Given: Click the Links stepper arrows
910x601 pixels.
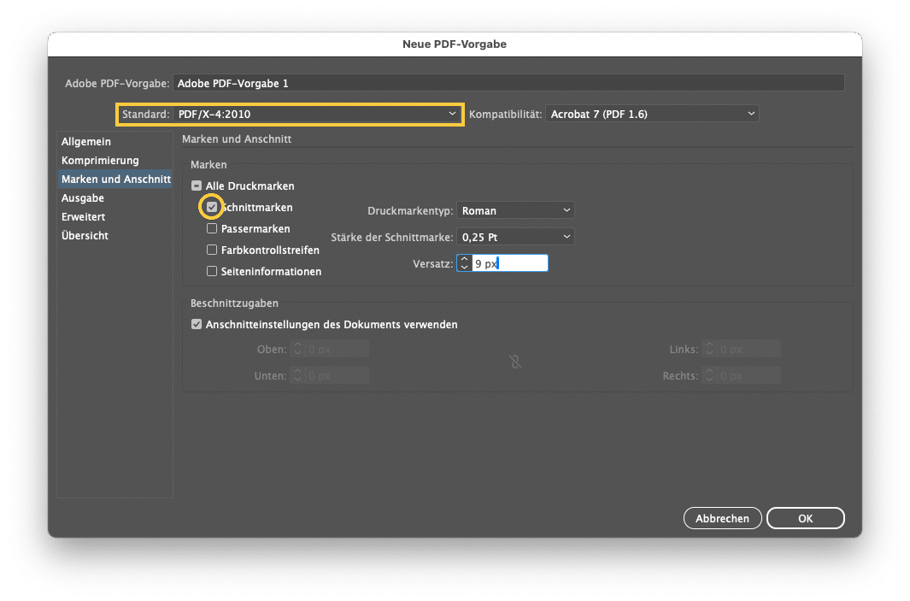Looking at the screenshot, I should 709,350.
